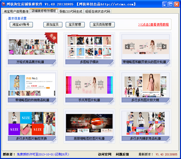Viewport: 181px width, 159px height.
Task: Open the 导航CSS代码生成 tab
Action: 71,12
